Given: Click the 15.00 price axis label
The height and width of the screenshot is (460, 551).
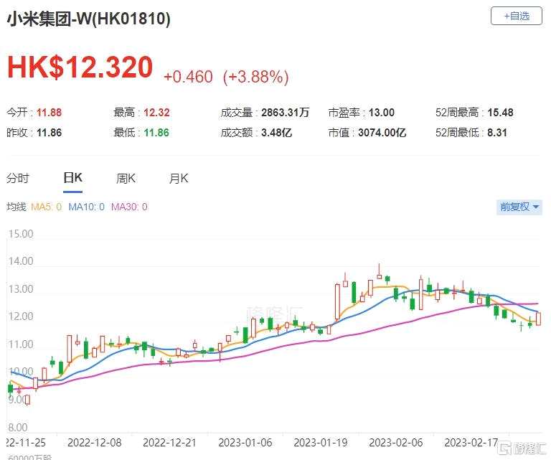Looking at the screenshot, I should click(x=21, y=234).
